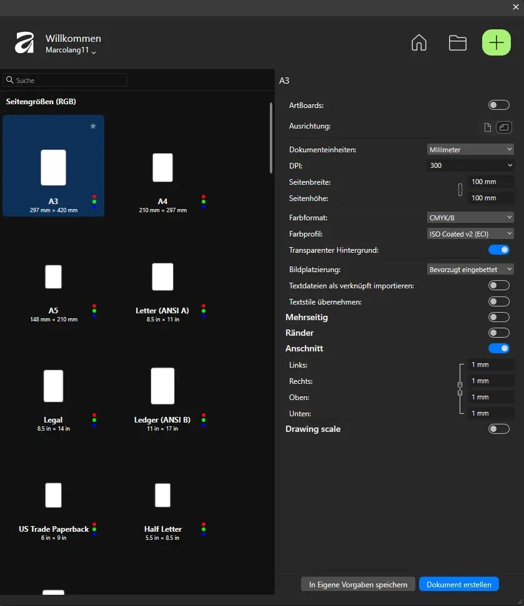524x606 pixels.
Task: Toggle the bleed values link icon
Action: point(460,389)
